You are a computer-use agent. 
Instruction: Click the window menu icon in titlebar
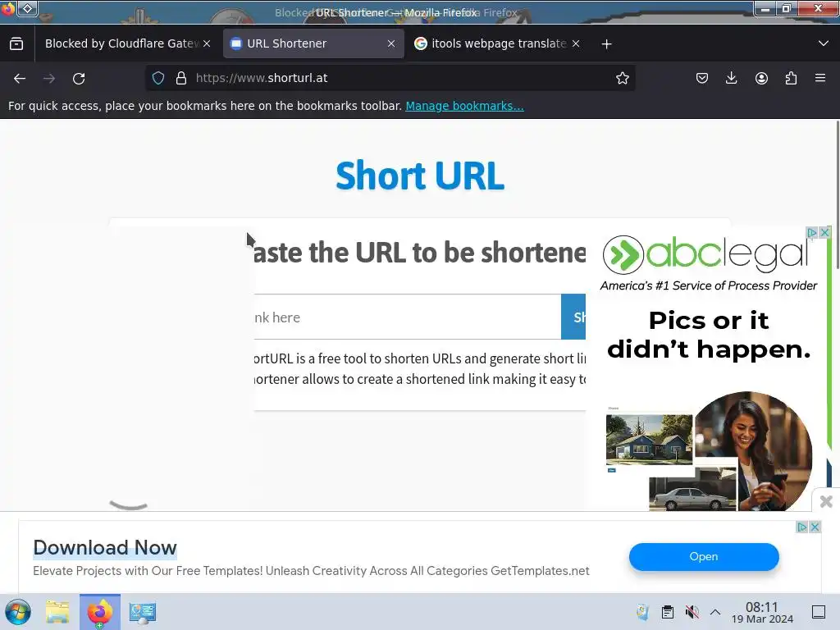28,8
